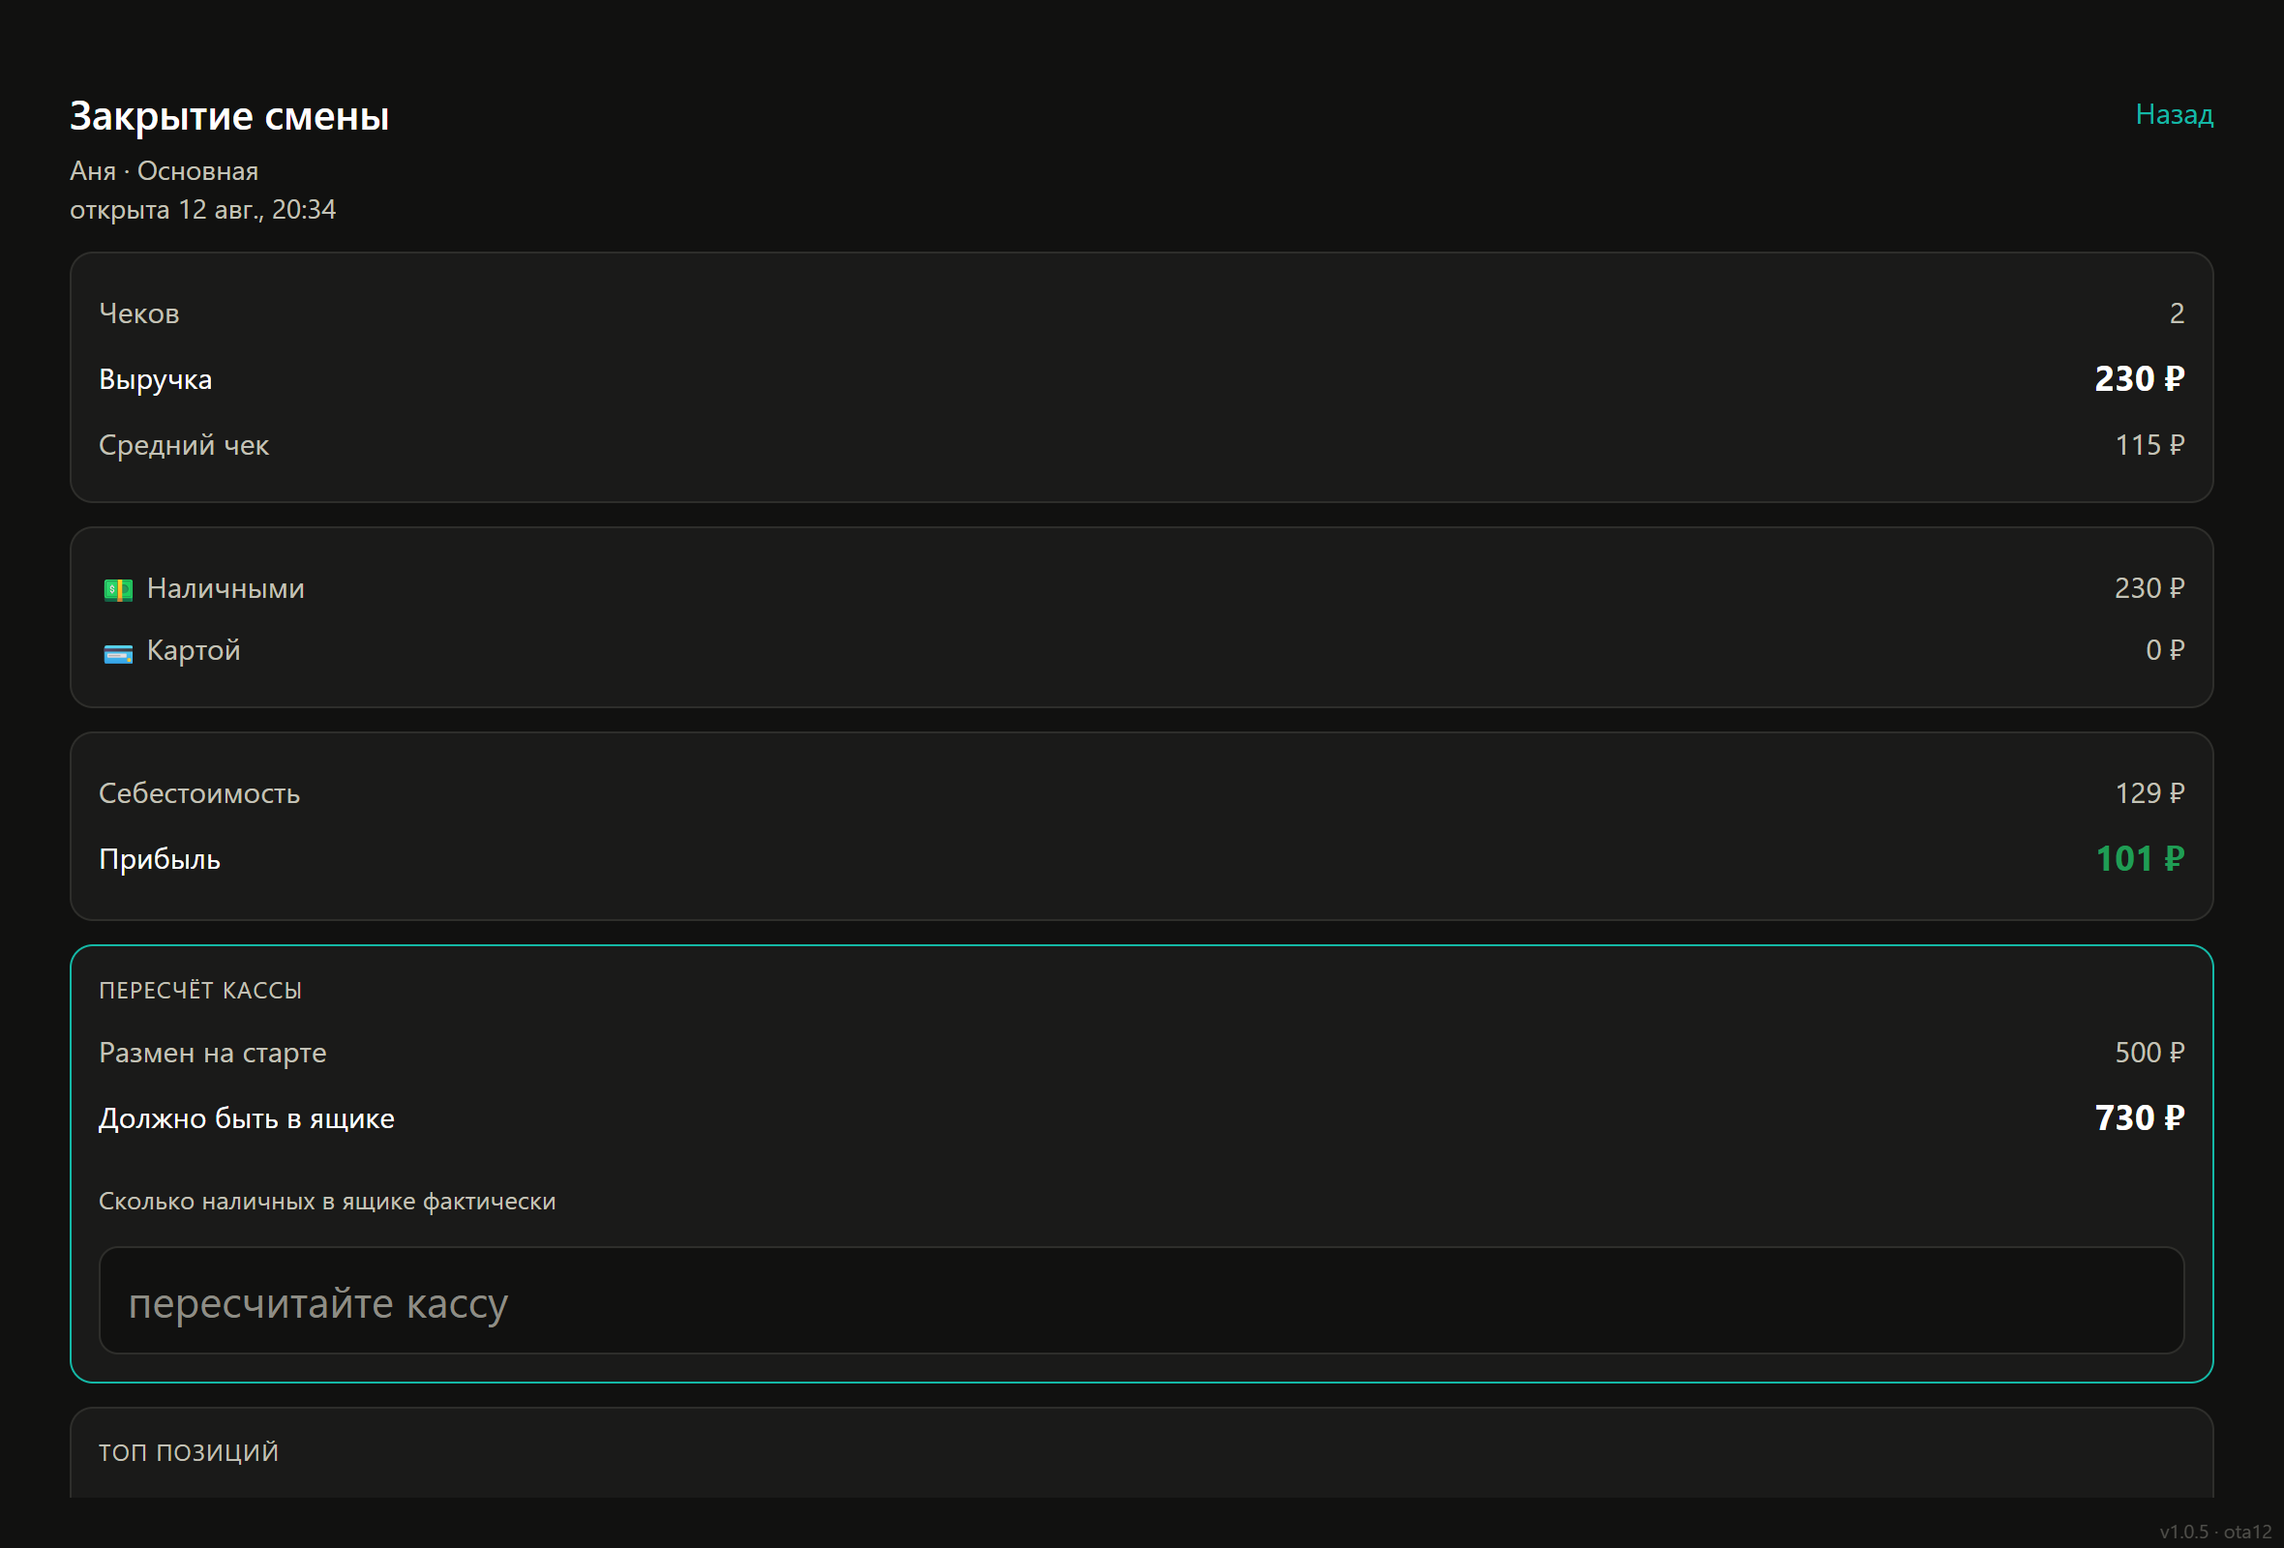Image resolution: width=2284 pixels, height=1548 pixels.
Task: Click the ТОП ПОЗИЦИЙ section header
Action: pos(189,1452)
